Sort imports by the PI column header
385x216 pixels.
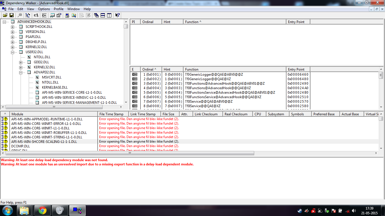[x=135, y=22]
